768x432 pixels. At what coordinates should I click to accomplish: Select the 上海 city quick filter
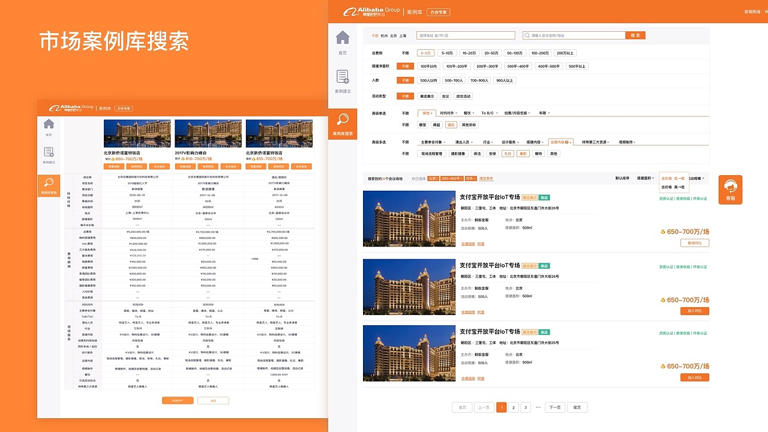[x=403, y=36]
